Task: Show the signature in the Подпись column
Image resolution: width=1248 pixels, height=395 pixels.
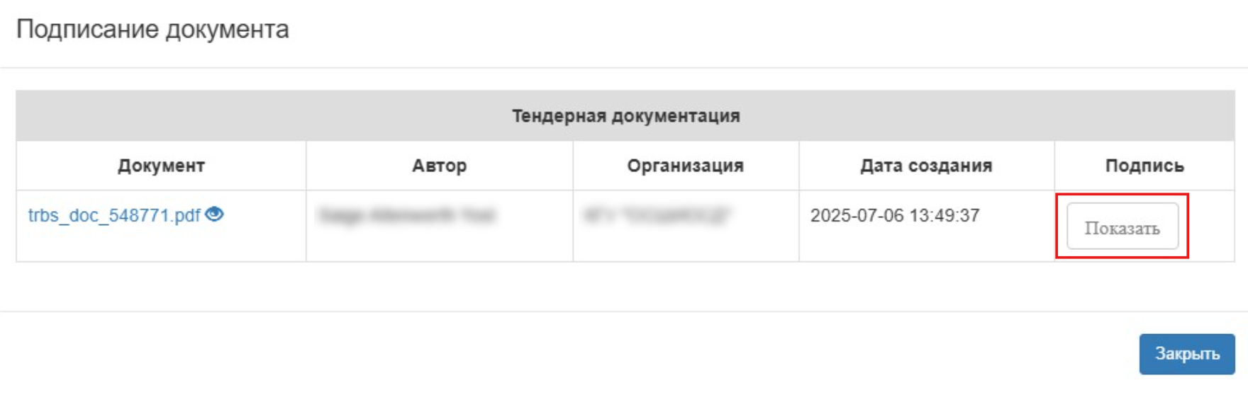Action: pos(1122,227)
